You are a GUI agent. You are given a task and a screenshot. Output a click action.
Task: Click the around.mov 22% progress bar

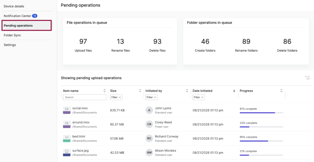(261, 127)
